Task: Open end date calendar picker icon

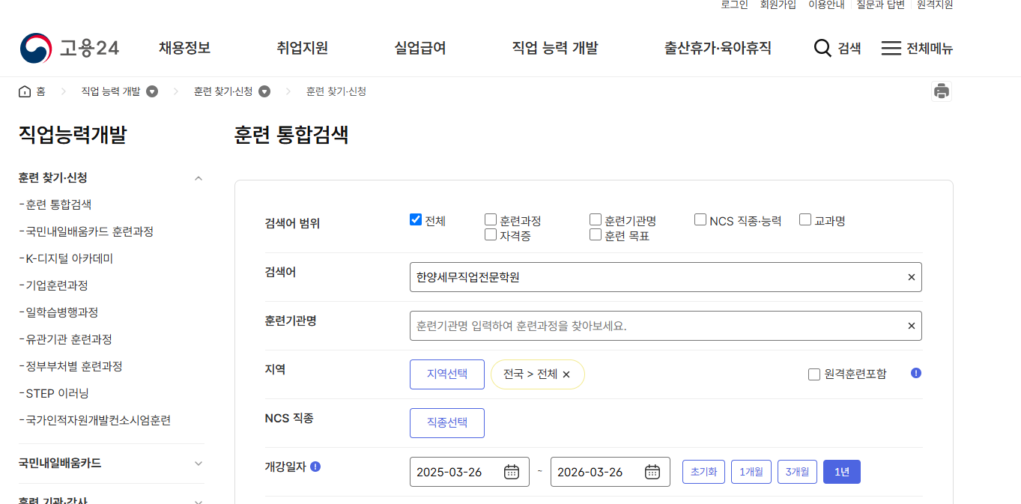Action: point(652,472)
